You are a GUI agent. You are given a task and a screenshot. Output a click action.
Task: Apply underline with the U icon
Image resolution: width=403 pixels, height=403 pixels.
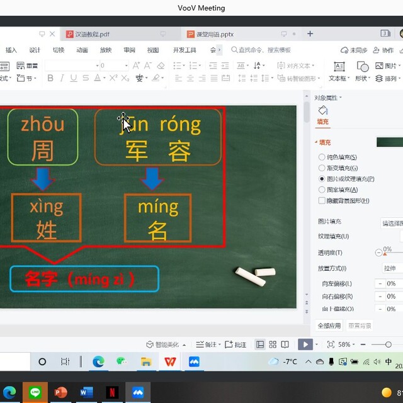[x=73, y=78]
